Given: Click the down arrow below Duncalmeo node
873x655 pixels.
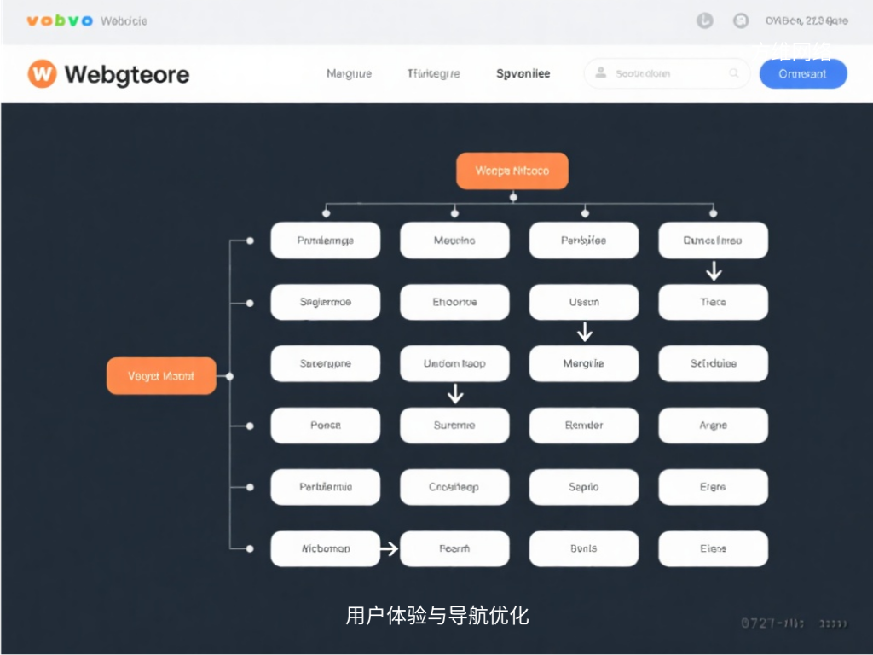Looking at the screenshot, I should point(714,271).
